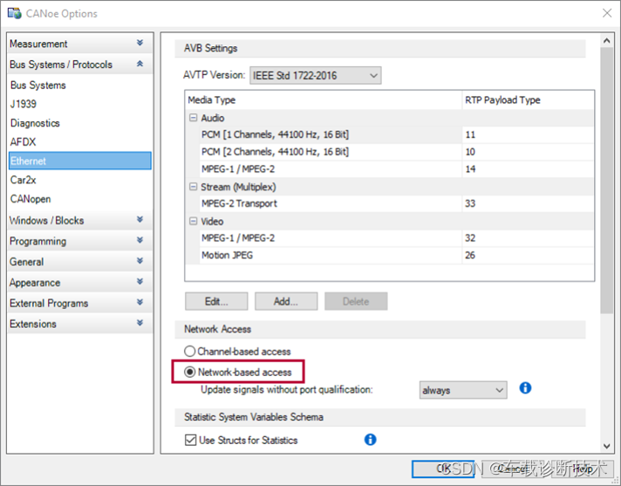Close the CANoe Options dialog
621x486 pixels.
(x=607, y=13)
